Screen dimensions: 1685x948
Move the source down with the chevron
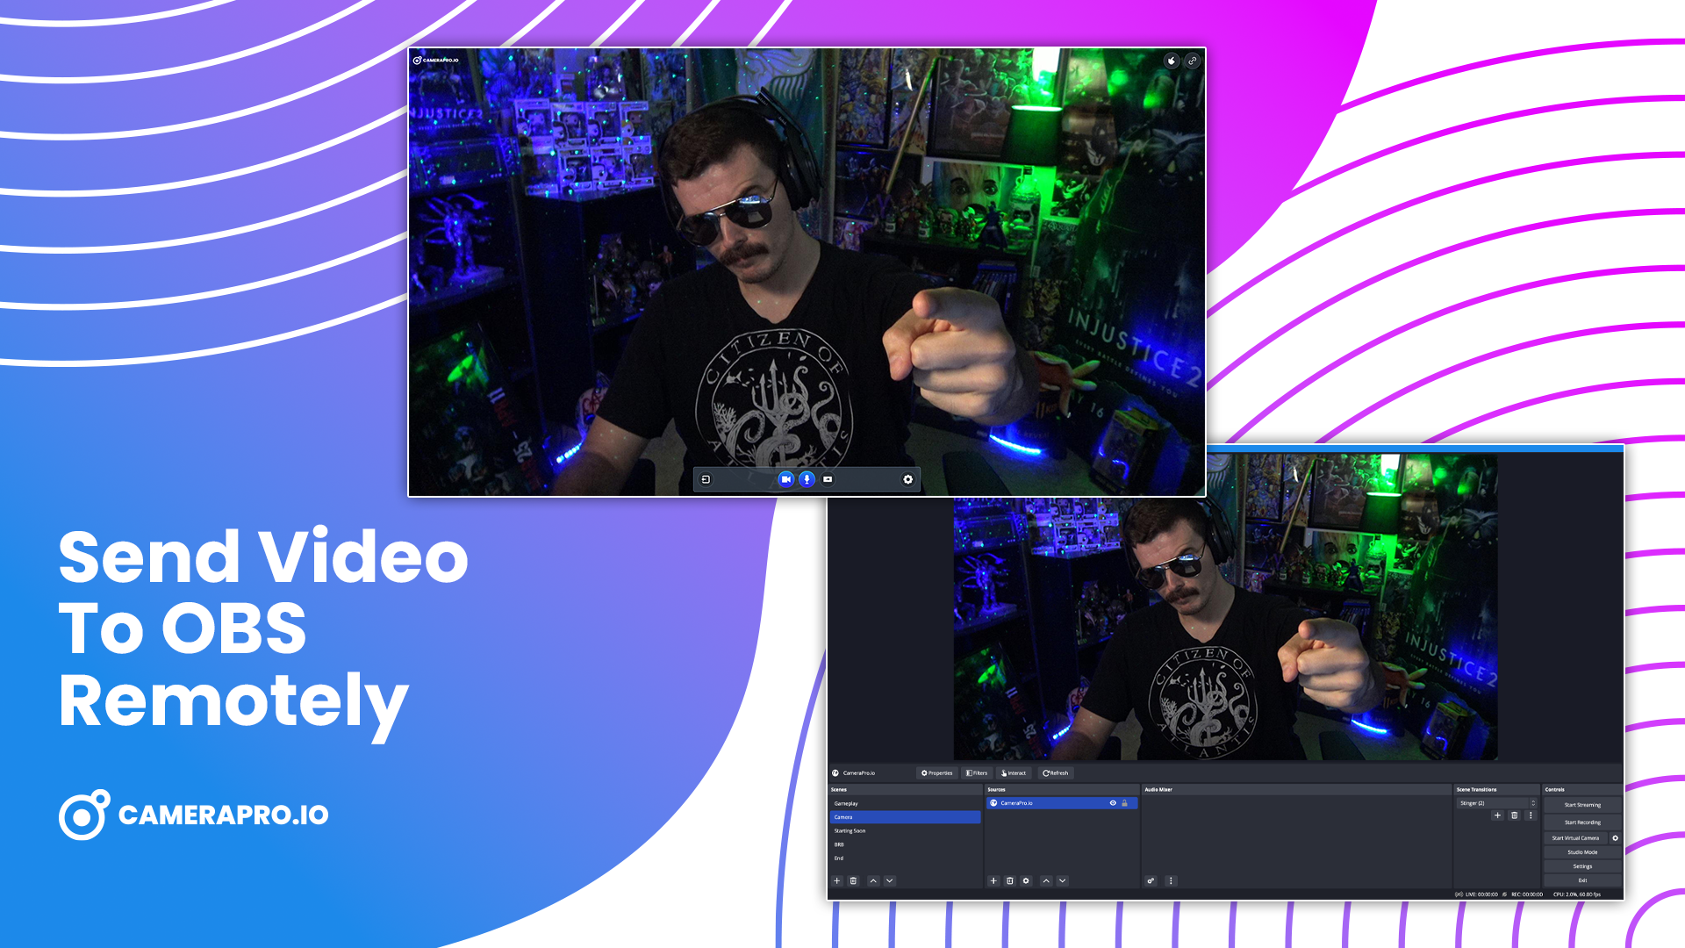pyautogui.click(x=1063, y=880)
